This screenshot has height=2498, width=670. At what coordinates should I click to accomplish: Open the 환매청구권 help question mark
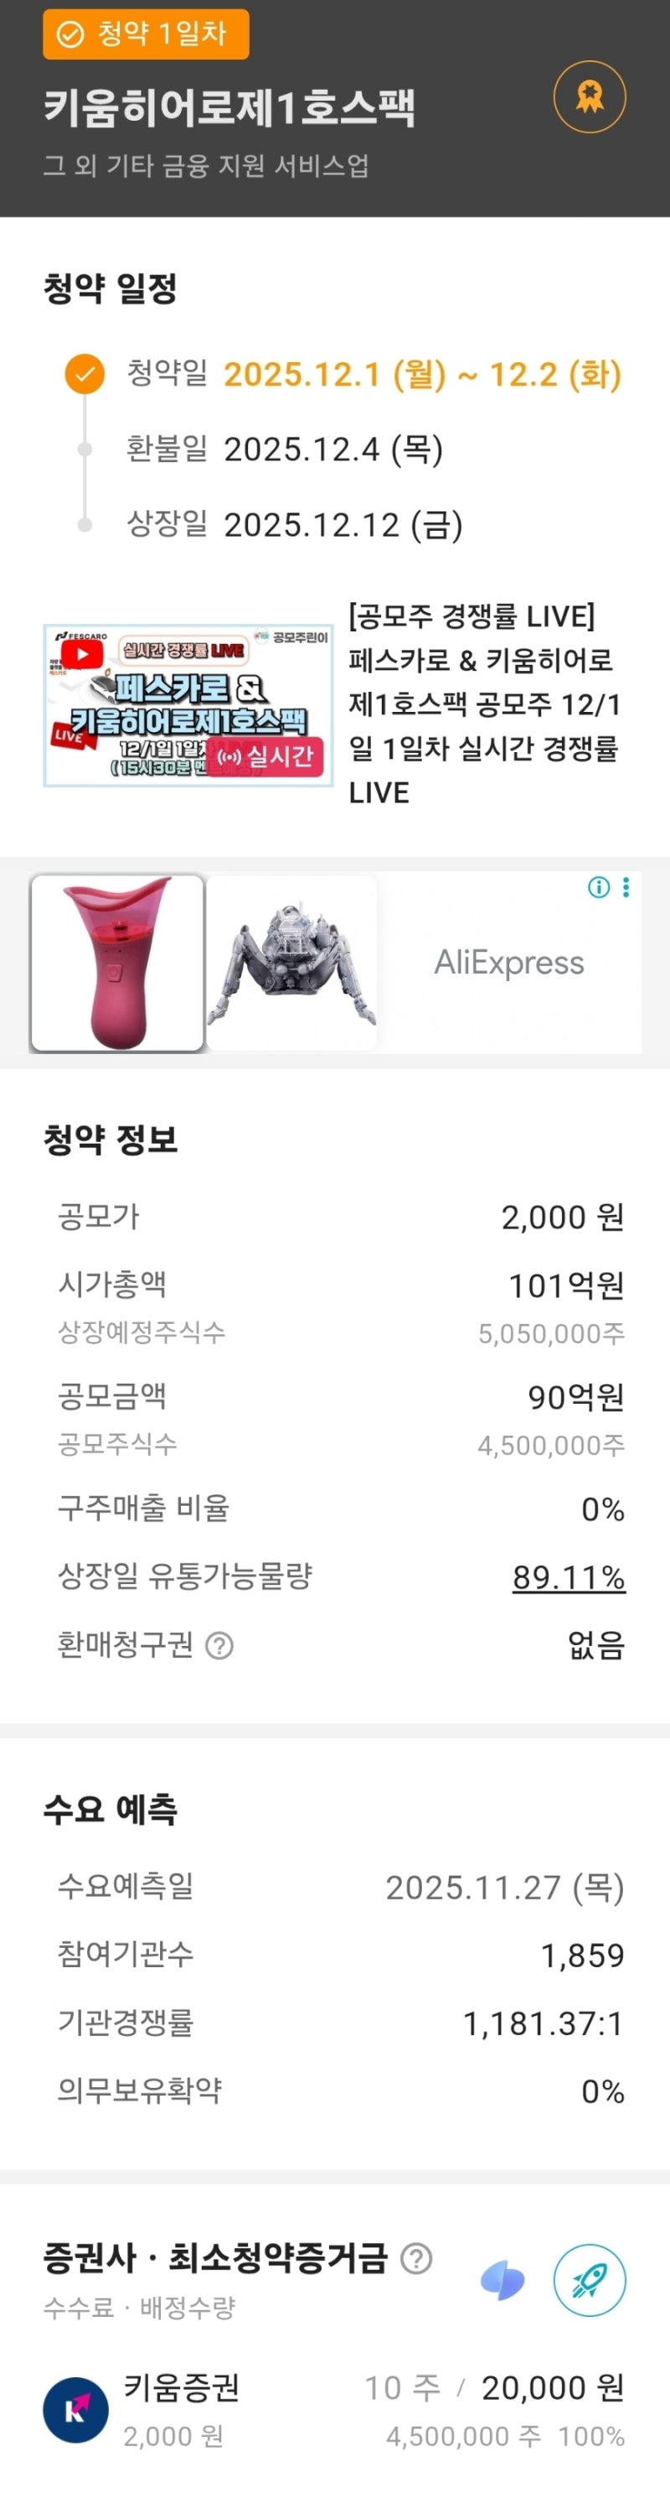[x=219, y=1645]
